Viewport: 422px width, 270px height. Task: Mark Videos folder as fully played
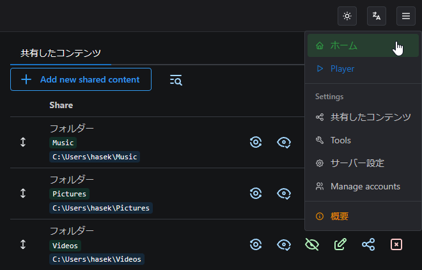pyautogui.click(x=284, y=244)
